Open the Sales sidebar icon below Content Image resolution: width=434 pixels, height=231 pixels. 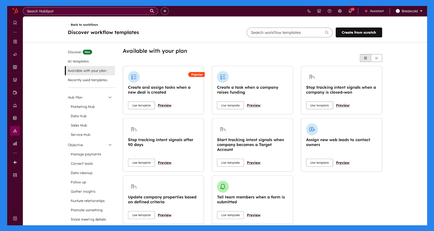coord(15,80)
